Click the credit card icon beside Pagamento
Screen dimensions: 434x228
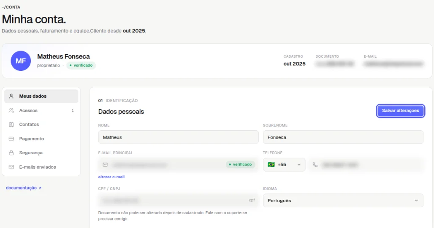pyautogui.click(x=11, y=139)
